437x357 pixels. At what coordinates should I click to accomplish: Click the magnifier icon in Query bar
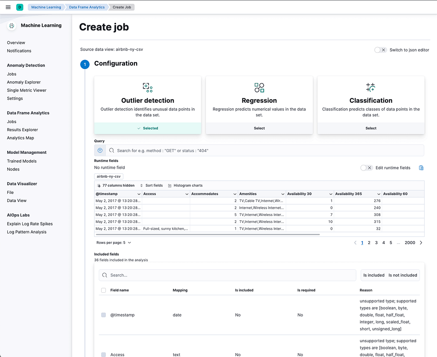point(111,150)
